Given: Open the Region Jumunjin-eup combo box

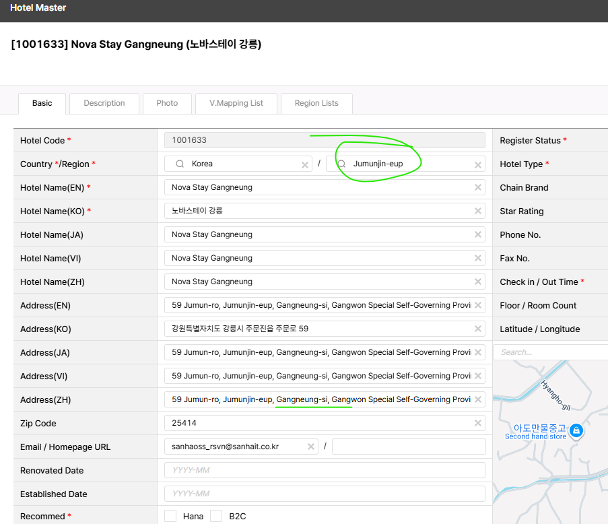Looking at the screenshot, I should [404, 164].
